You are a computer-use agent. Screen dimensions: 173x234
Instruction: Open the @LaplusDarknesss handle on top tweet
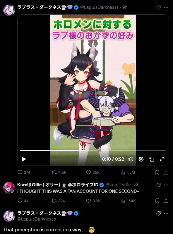[99, 7]
